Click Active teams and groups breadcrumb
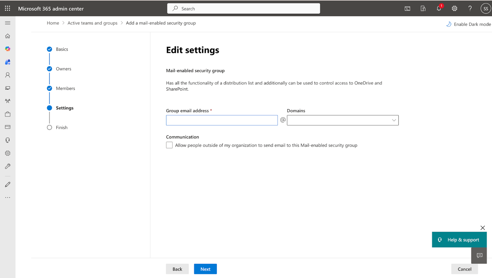The width and height of the screenshot is (492, 278). (x=92, y=23)
